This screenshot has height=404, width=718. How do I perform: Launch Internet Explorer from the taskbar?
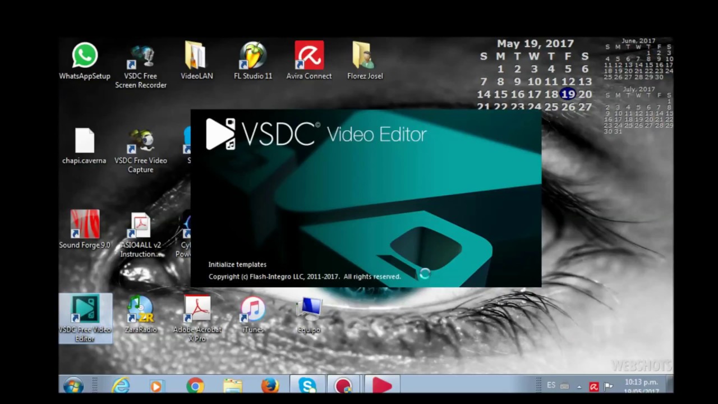121,385
